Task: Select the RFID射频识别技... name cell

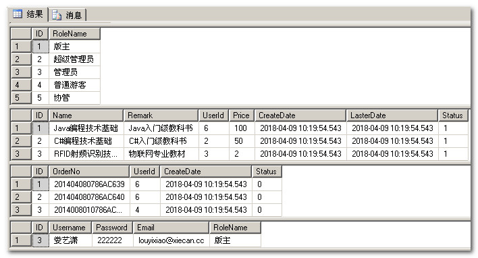Action: (86, 154)
